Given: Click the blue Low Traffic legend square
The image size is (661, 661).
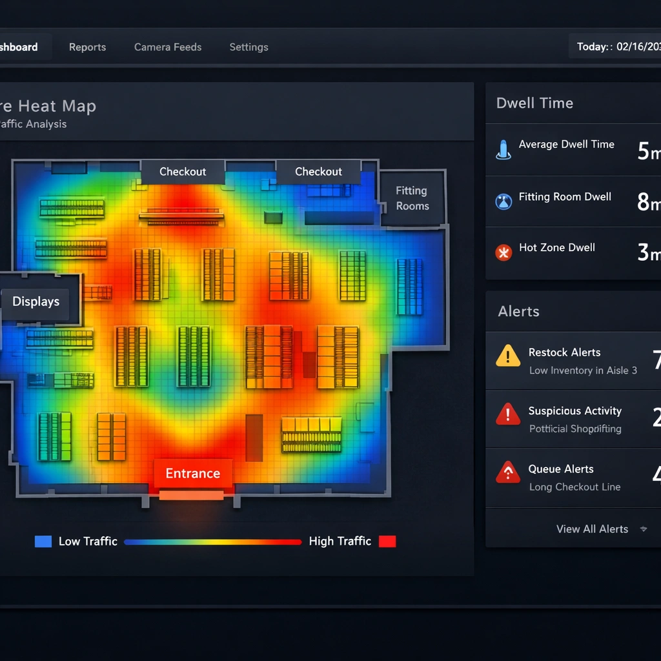Looking at the screenshot, I should (x=43, y=542).
